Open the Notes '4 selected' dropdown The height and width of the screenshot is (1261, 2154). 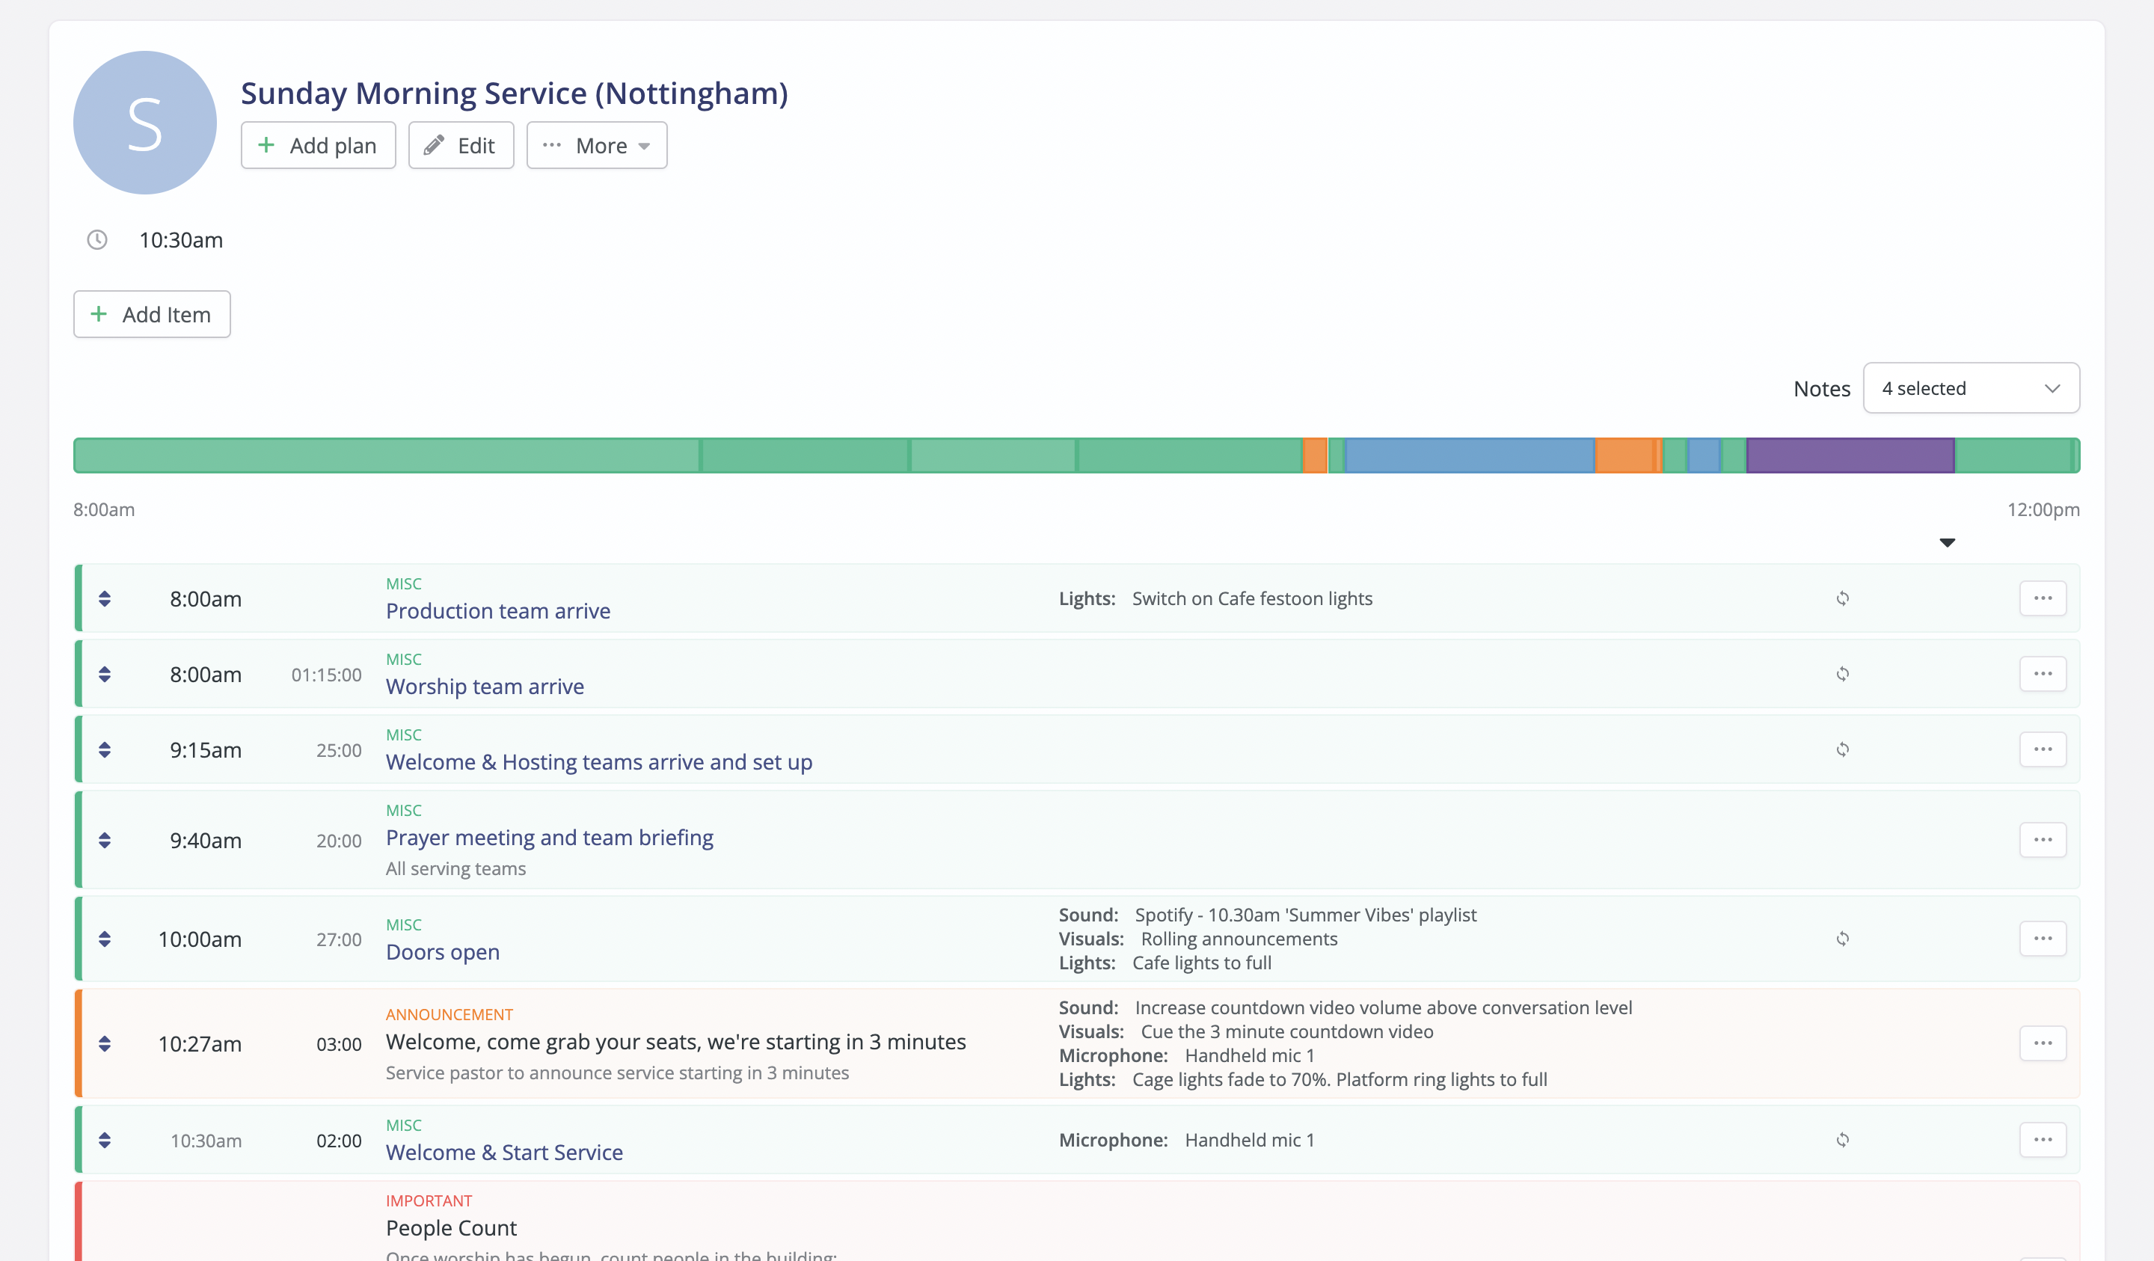(1971, 387)
